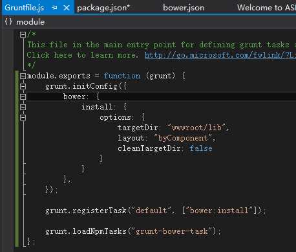Click the "byComponent" string value
The height and width of the screenshot is (252, 296).
pyautogui.click(x=183, y=138)
